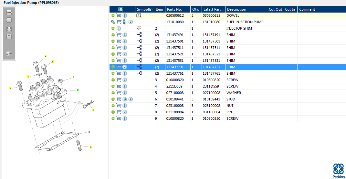Click the single square fit-view icon
The height and width of the screenshot is (179, 346).
(x=9, y=36)
